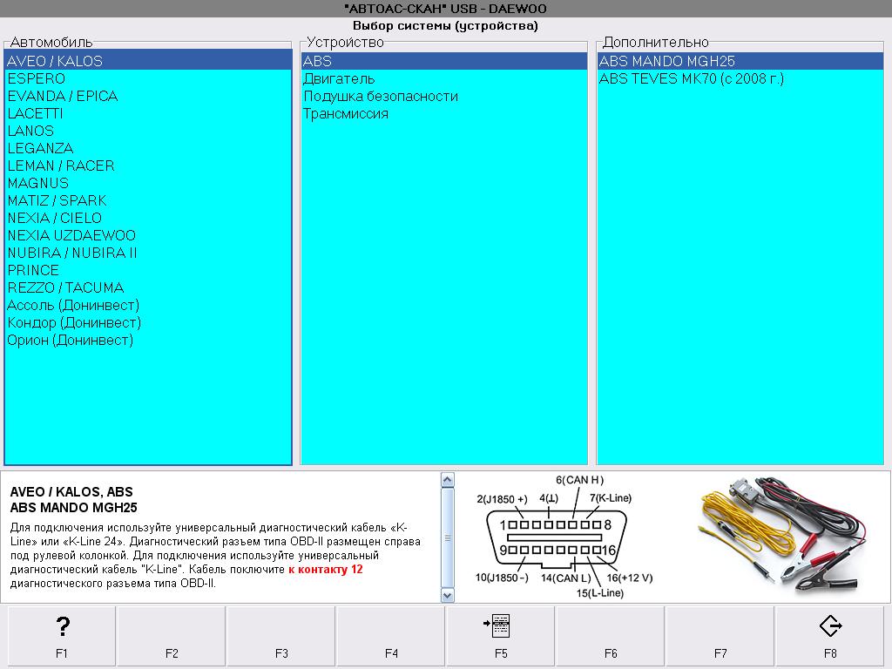The width and height of the screenshot is (892, 669).
Task: Choose PRINCE from the vehicle list
Action: coord(148,270)
